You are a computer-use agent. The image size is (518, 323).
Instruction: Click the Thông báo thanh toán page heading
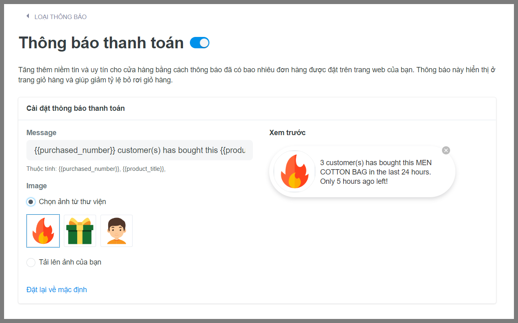click(101, 43)
